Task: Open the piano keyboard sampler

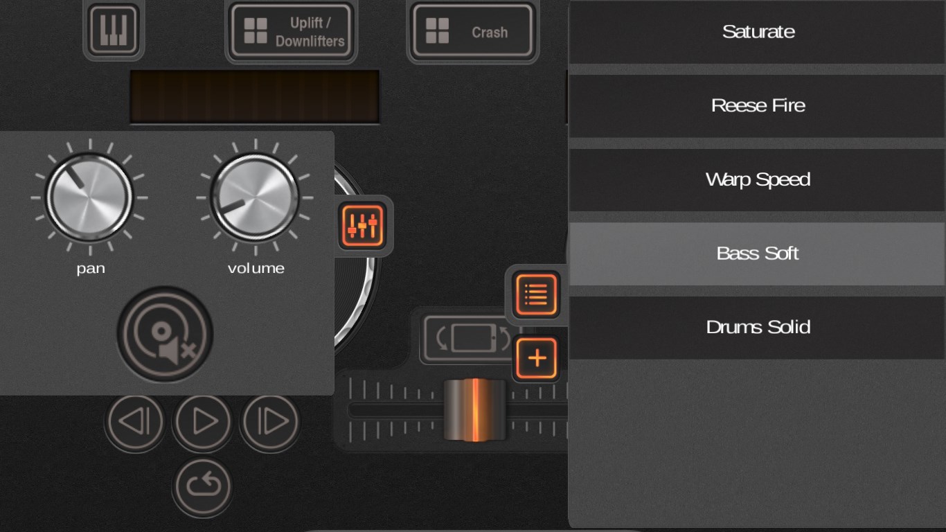Action: point(113,29)
